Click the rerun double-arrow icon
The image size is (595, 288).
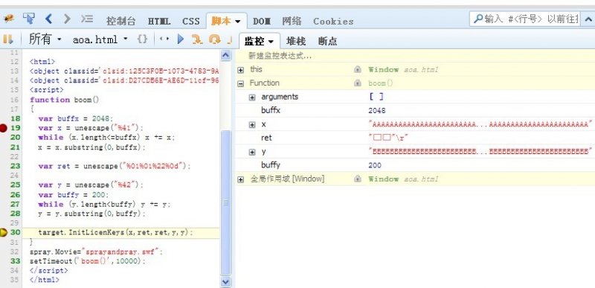tap(164, 39)
